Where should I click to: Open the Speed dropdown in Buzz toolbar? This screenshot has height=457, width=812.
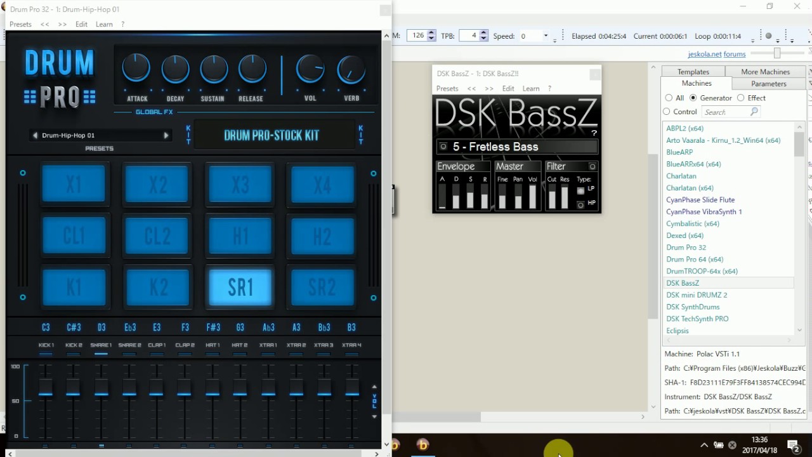[546, 36]
